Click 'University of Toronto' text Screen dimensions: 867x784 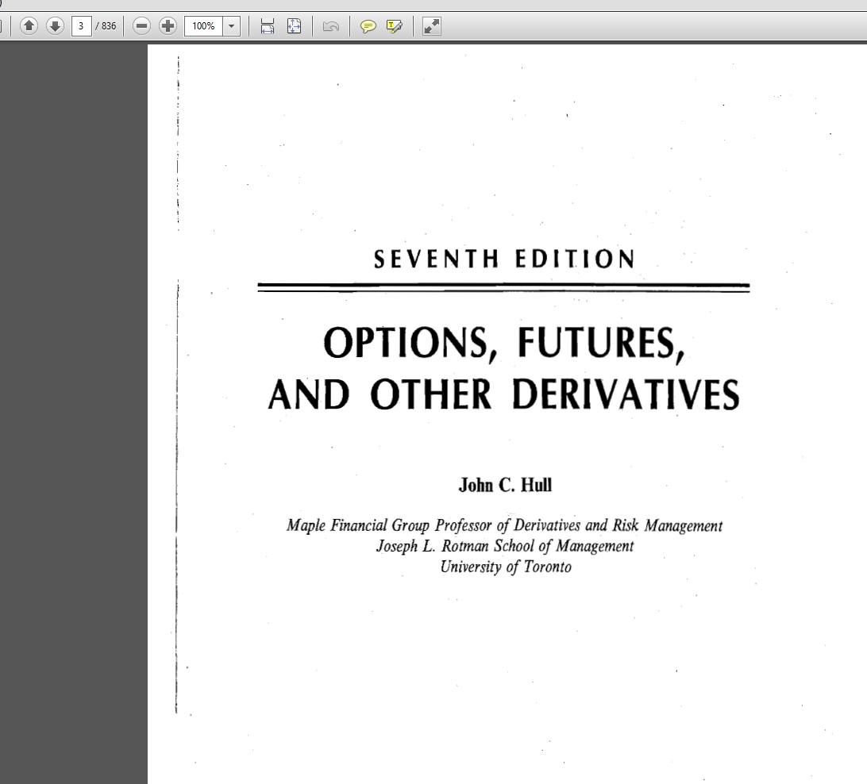[x=506, y=567]
